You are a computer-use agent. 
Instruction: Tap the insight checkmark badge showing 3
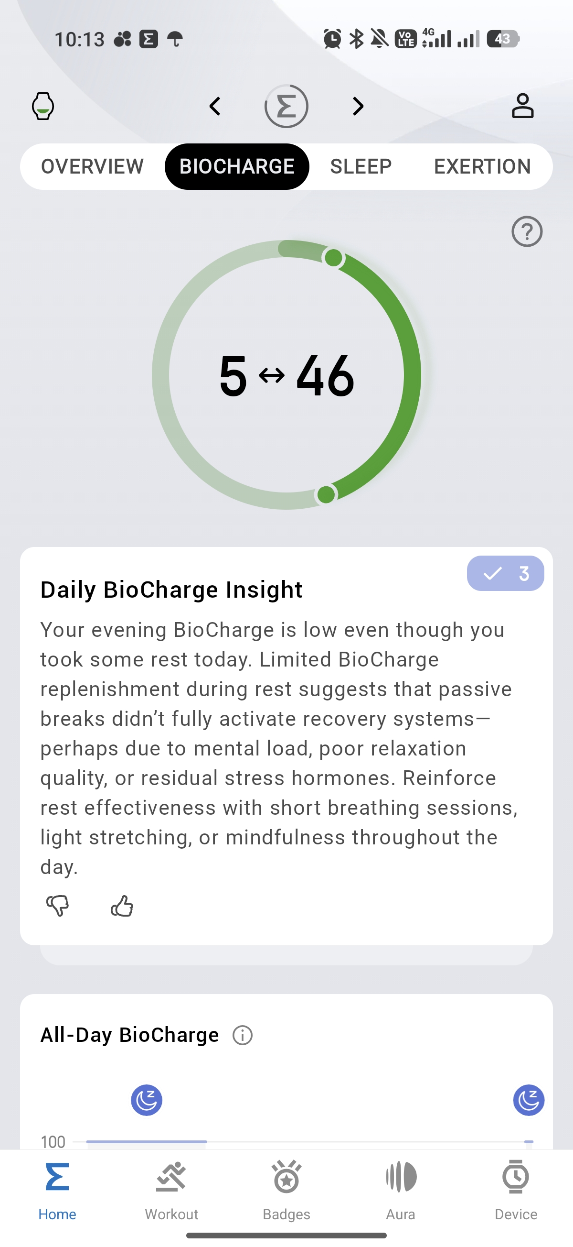coord(505,573)
